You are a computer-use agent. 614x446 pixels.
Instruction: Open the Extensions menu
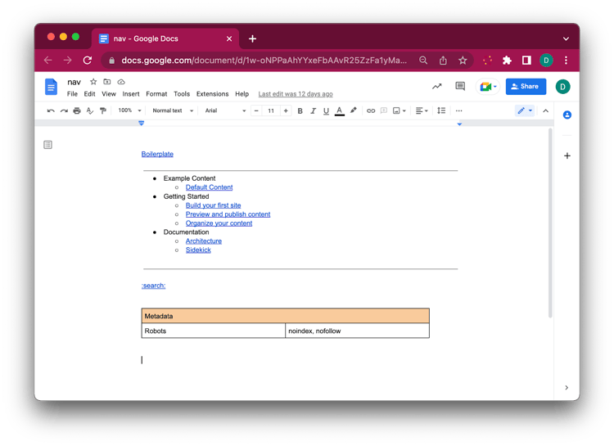coord(212,94)
